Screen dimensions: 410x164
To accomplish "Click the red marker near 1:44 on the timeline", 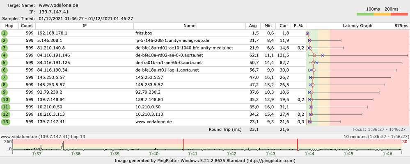I will pos(297,145).
